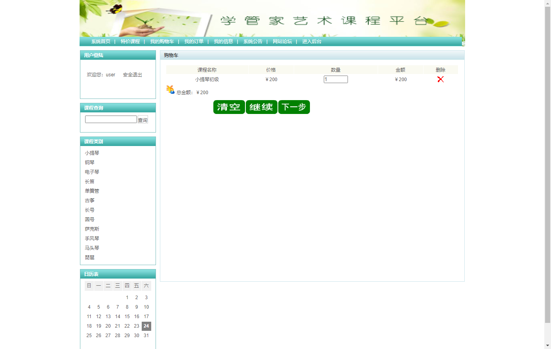Click the shopping cart total icon

point(170,90)
